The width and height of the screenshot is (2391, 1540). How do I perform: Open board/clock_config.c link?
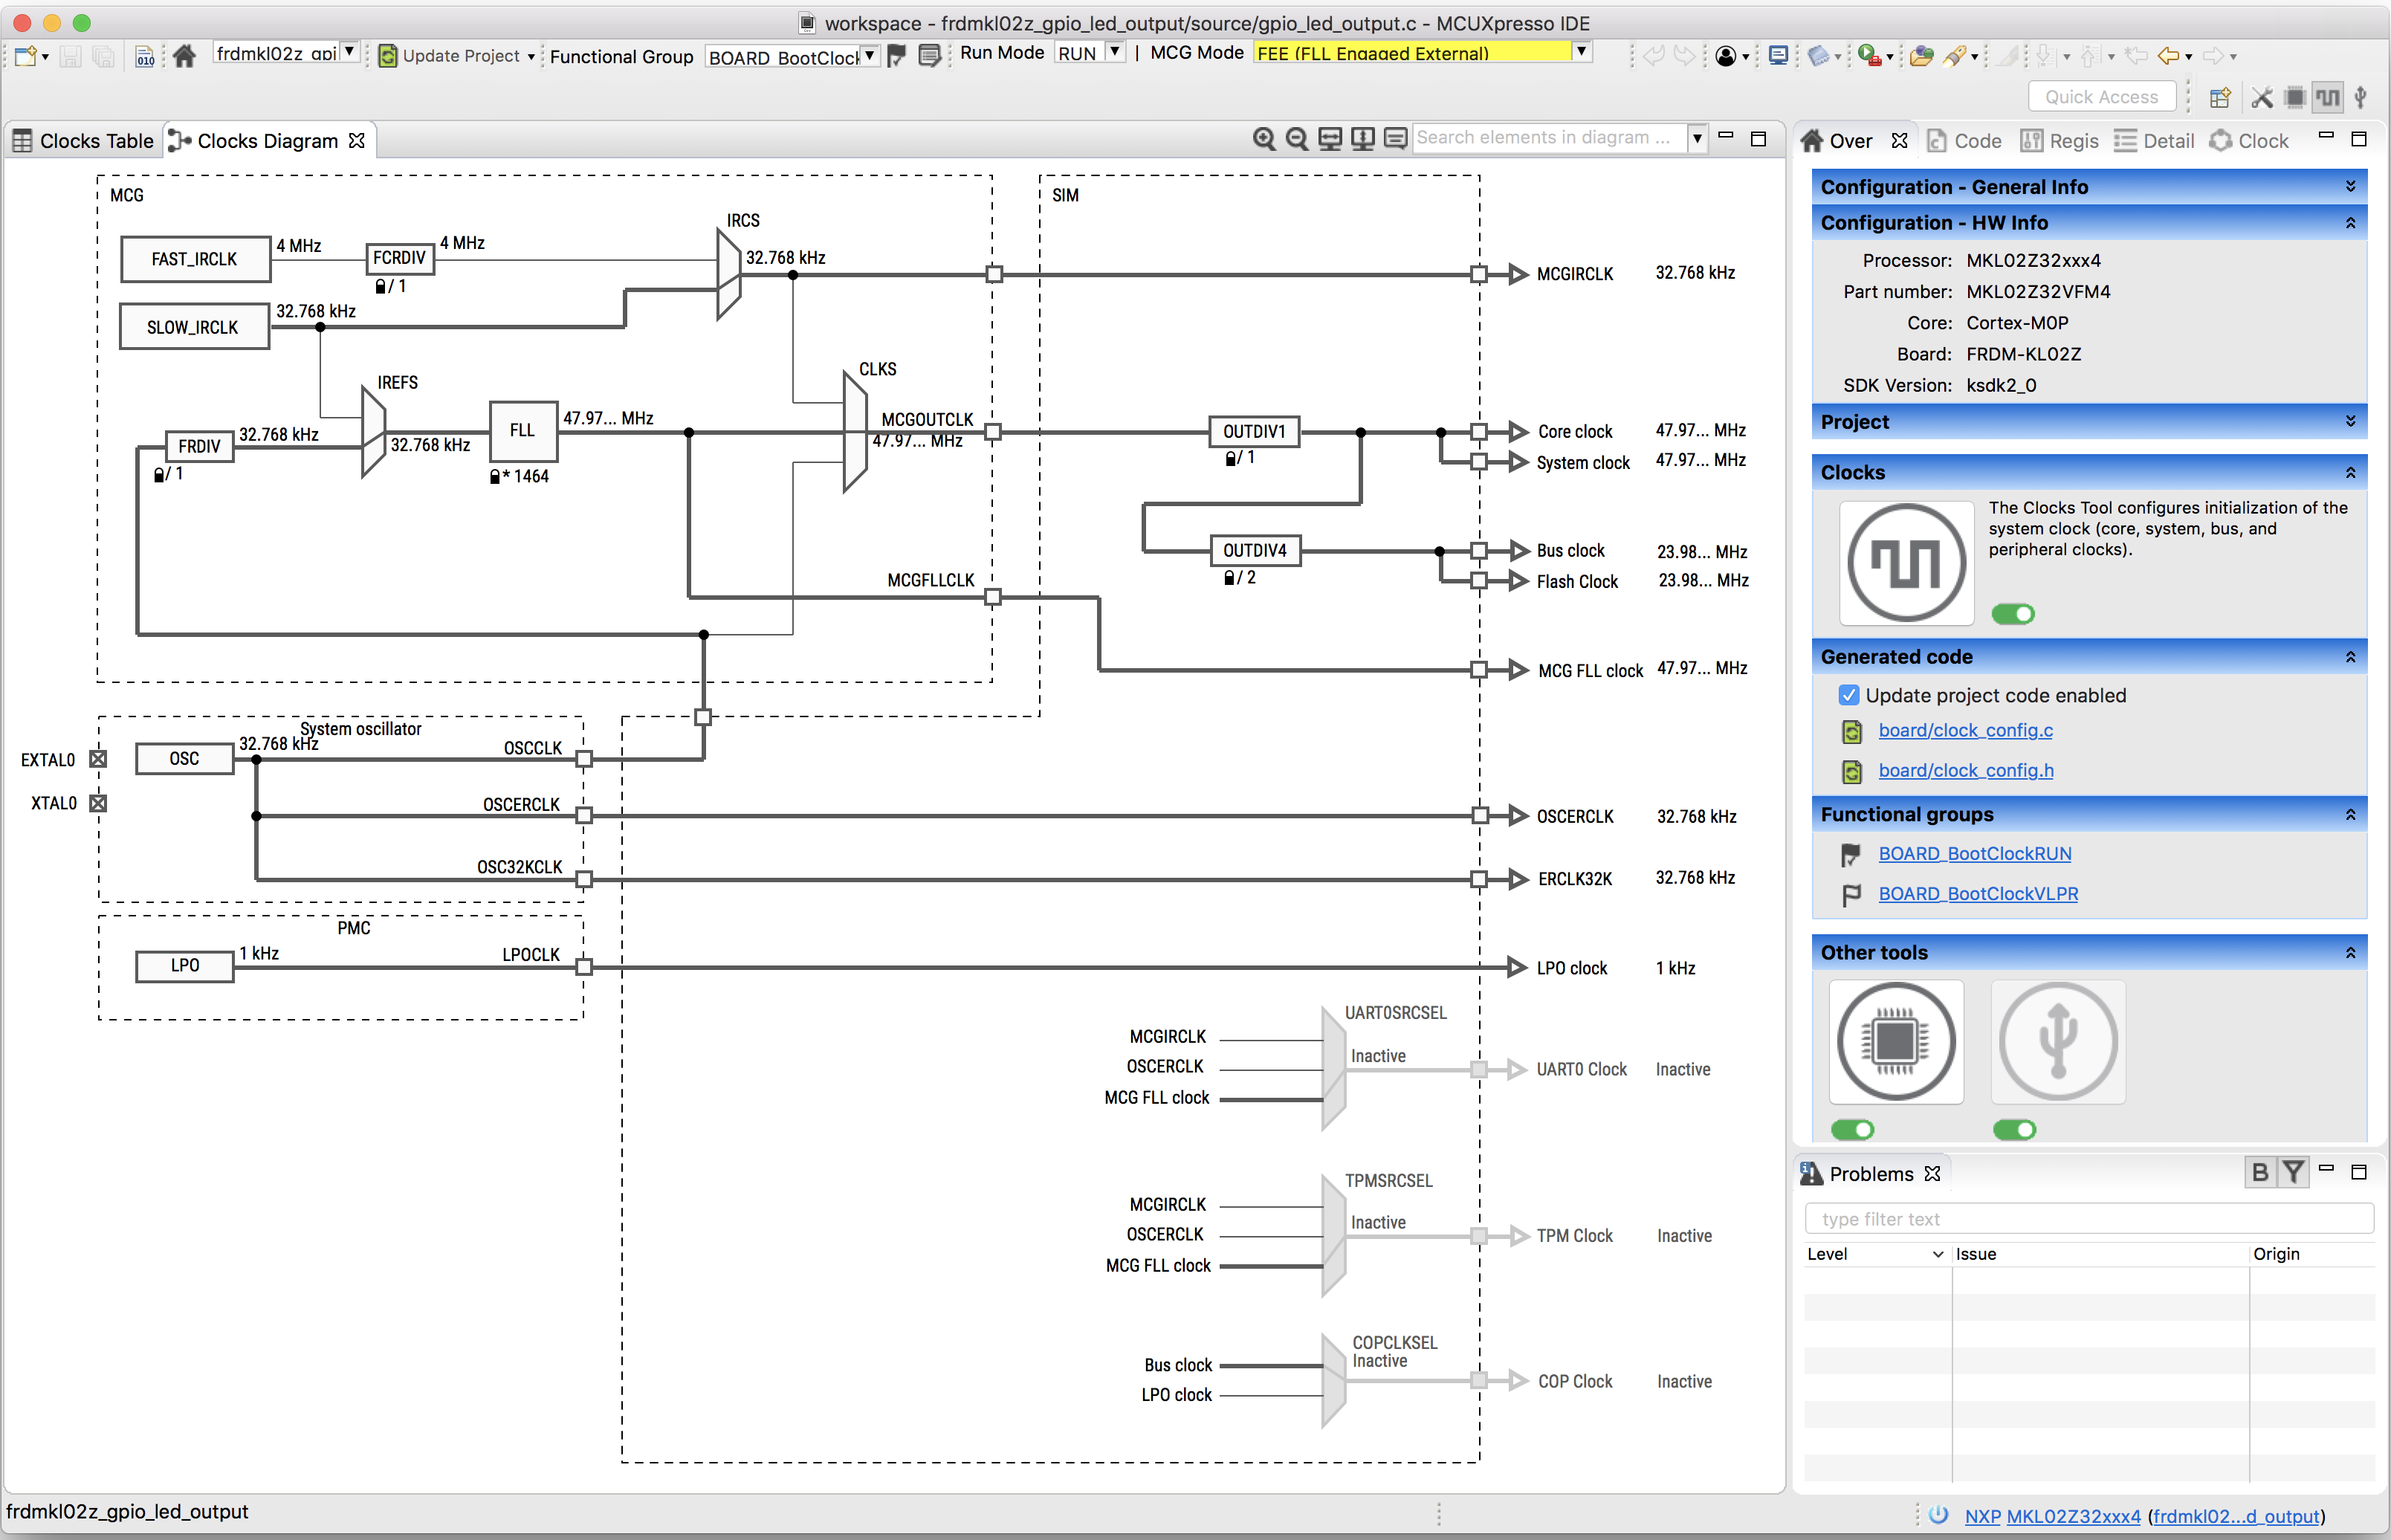(x=1965, y=730)
